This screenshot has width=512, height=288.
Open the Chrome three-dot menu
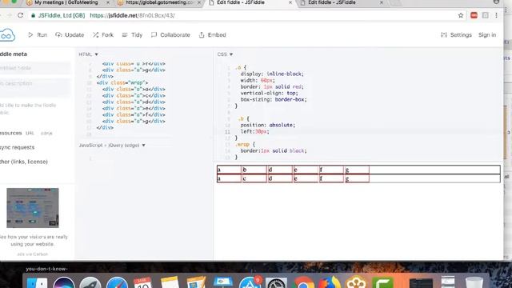(x=496, y=15)
